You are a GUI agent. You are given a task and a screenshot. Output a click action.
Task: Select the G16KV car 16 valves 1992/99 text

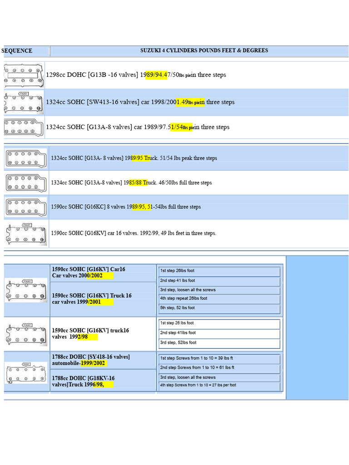pos(134,233)
